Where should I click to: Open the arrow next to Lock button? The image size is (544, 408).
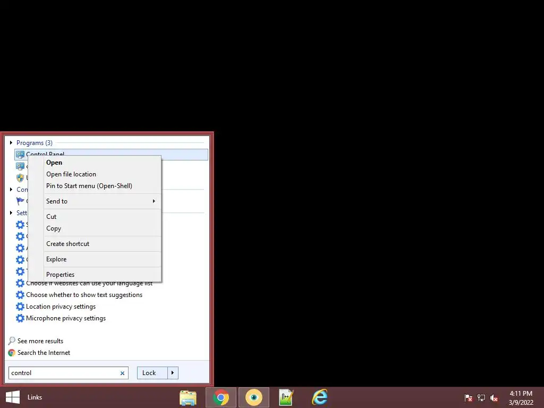pyautogui.click(x=173, y=373)
